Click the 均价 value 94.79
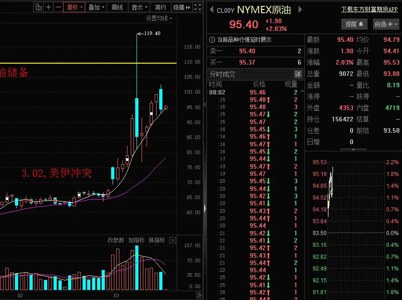Screen dimensions: 402x300 point(391,40)
